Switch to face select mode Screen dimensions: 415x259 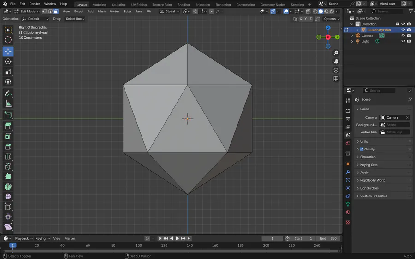pyautogui.click(x=56, y=12)
